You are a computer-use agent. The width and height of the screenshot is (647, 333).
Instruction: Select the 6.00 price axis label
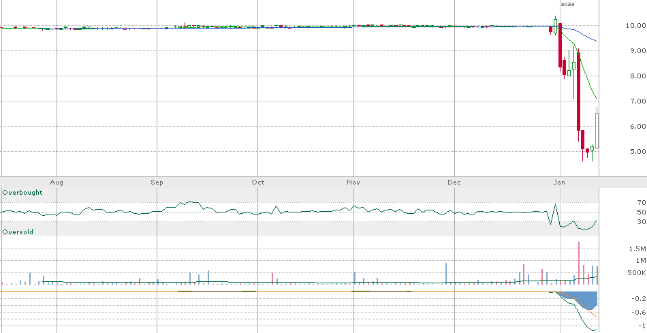[637, 126]
